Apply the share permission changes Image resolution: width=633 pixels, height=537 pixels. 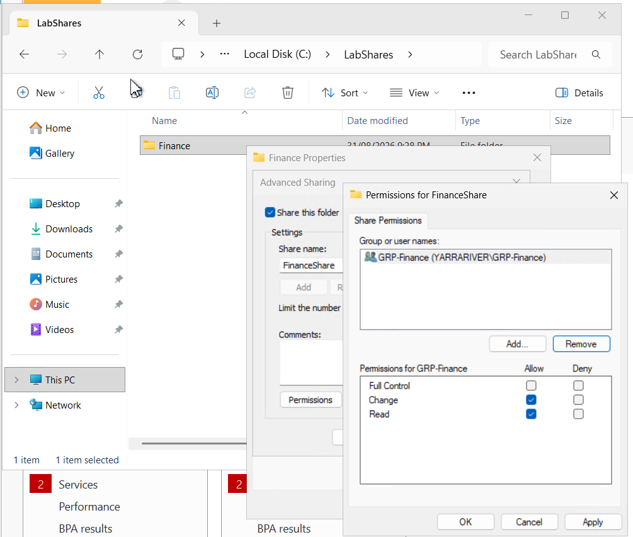tap(593, 522)
